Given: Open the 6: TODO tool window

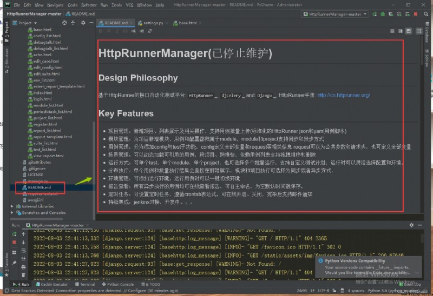Looking at the screenshot, I should (151, 284).
